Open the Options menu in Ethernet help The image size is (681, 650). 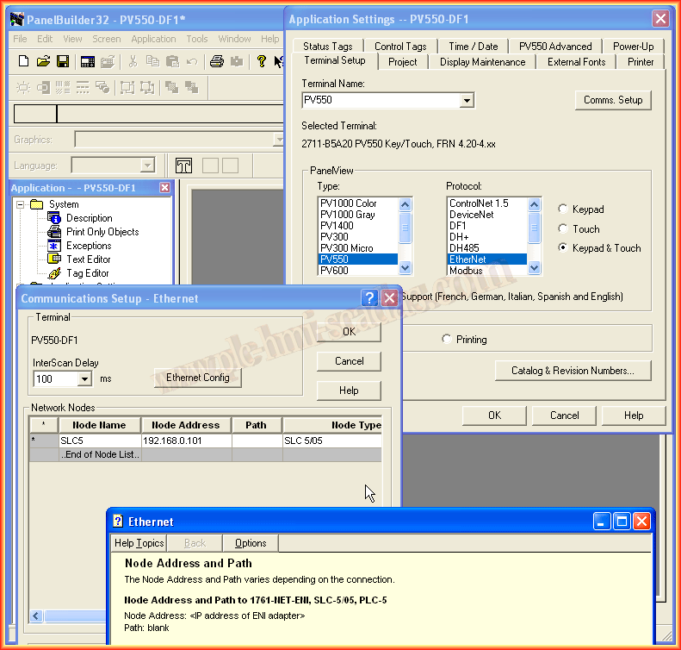coord(251,543)
